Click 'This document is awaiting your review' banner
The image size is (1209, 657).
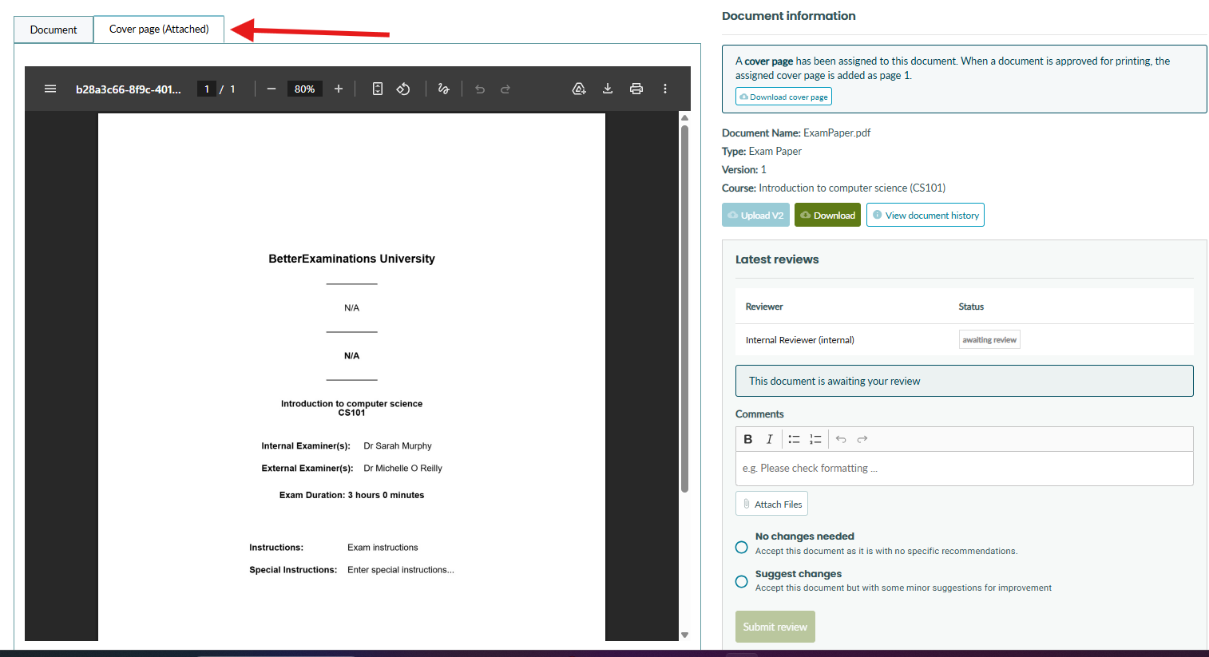(x=964, y=381)
